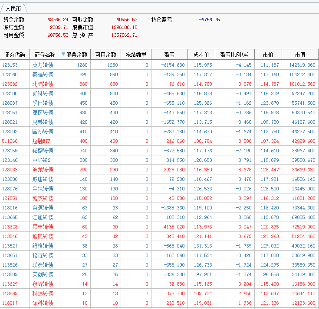
Task: Click the 成本价 column header
Action: [201, 55]
